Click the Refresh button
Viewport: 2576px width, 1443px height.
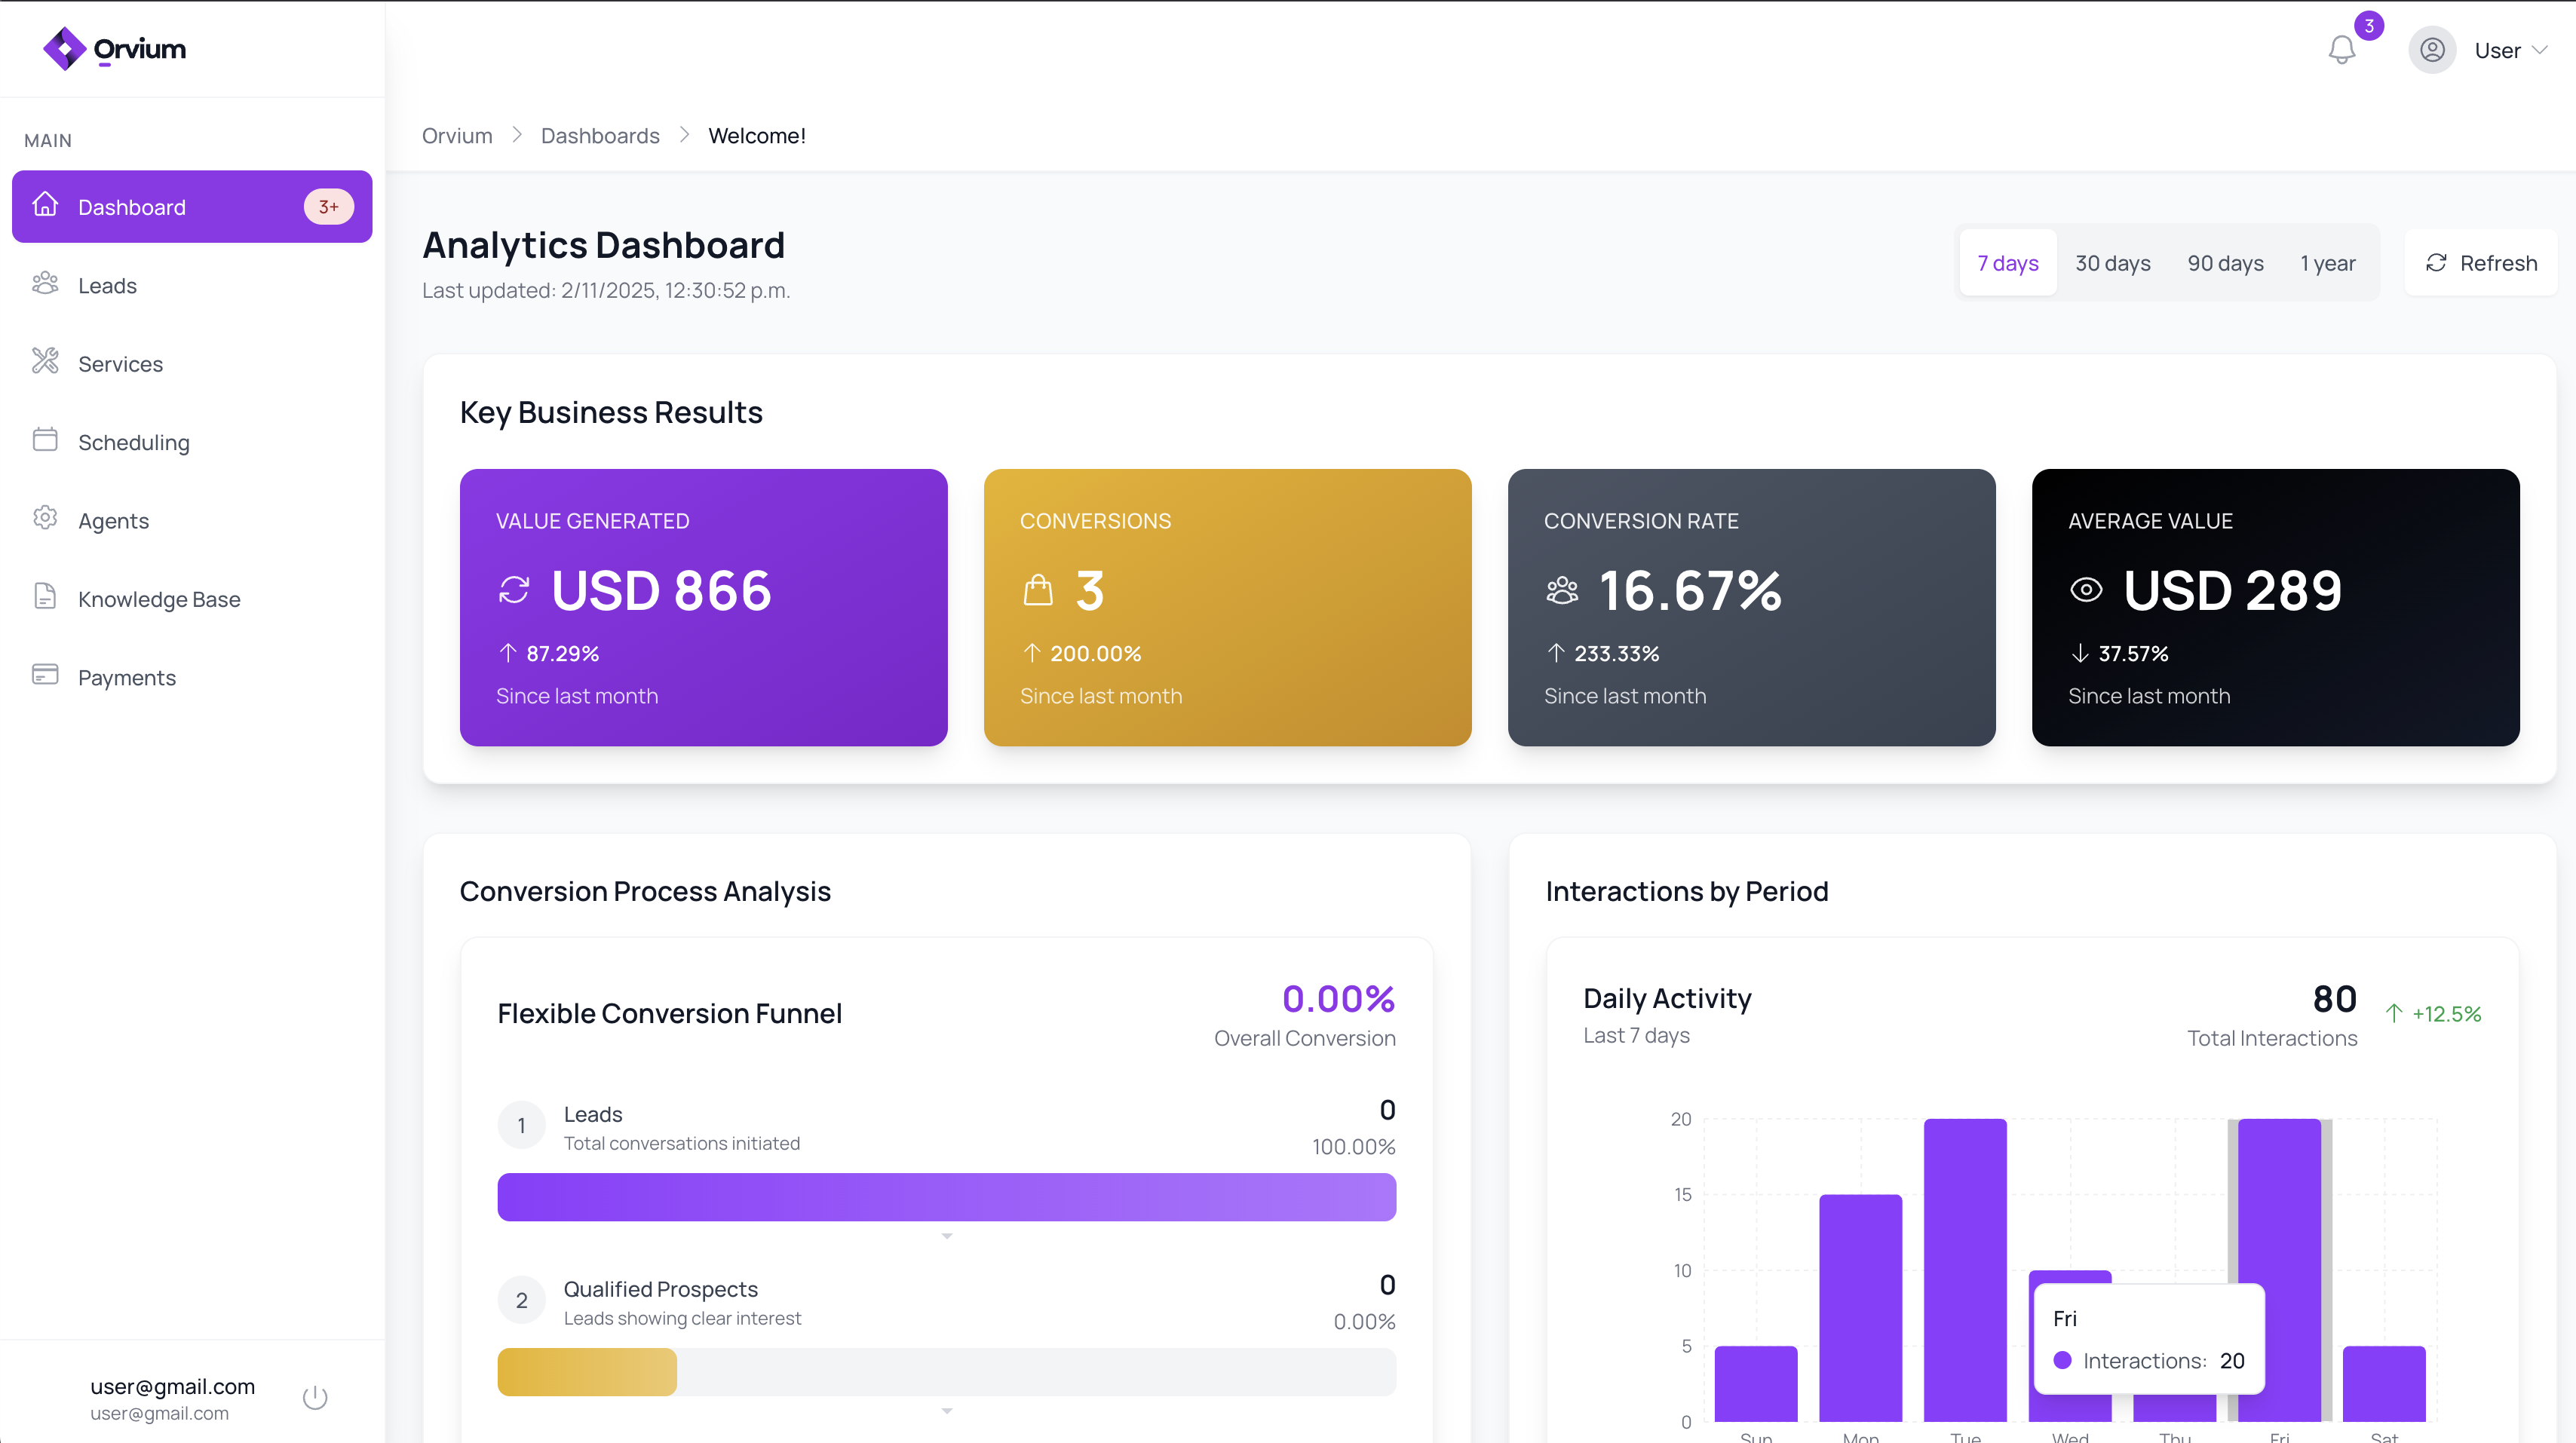(x=2481, y=263)
